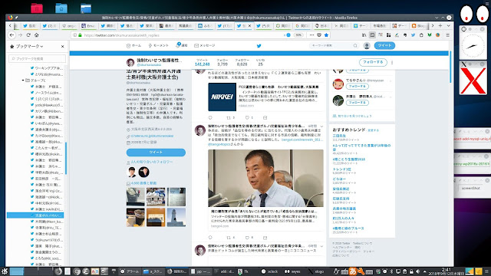This screenshot has height=276, width=491.
Task: Click the フォローする button on profile
Action: (373, 62)
